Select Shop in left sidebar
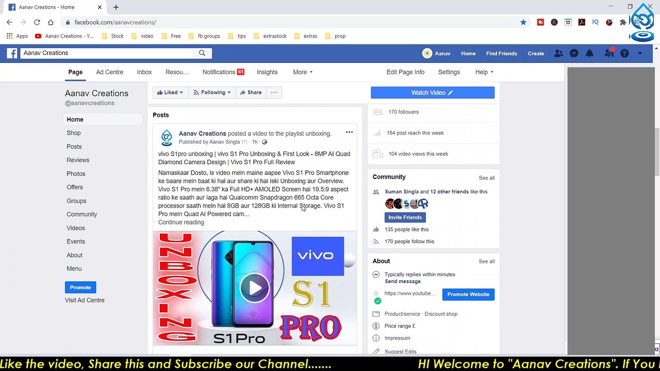The image size is (660, 371). [74, 133]
